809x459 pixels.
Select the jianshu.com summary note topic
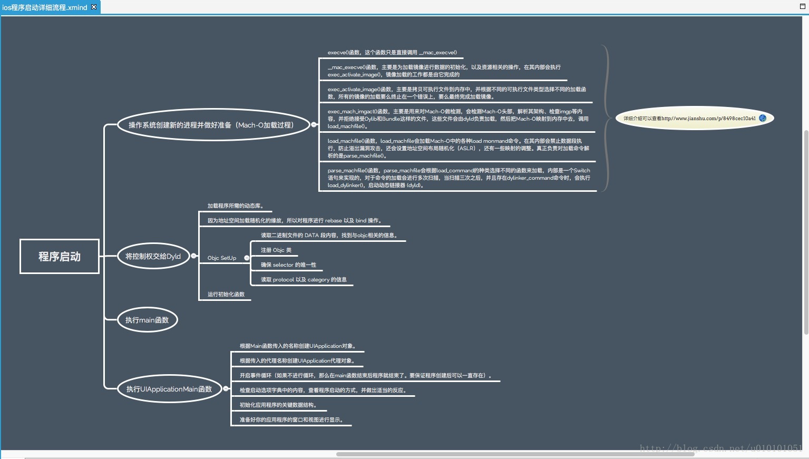695,118
